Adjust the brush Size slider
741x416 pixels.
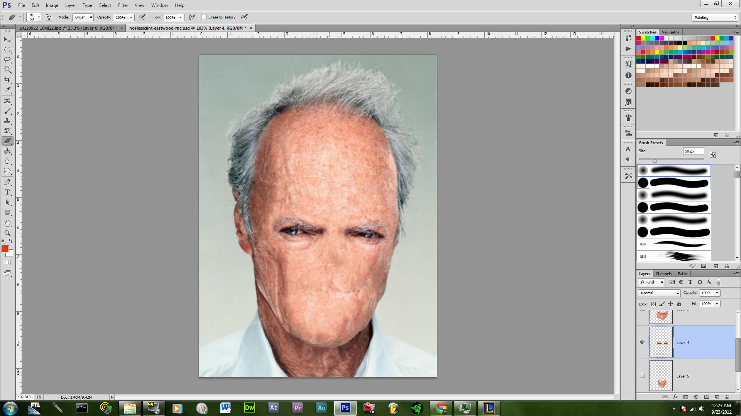click(x=655, y=160)
